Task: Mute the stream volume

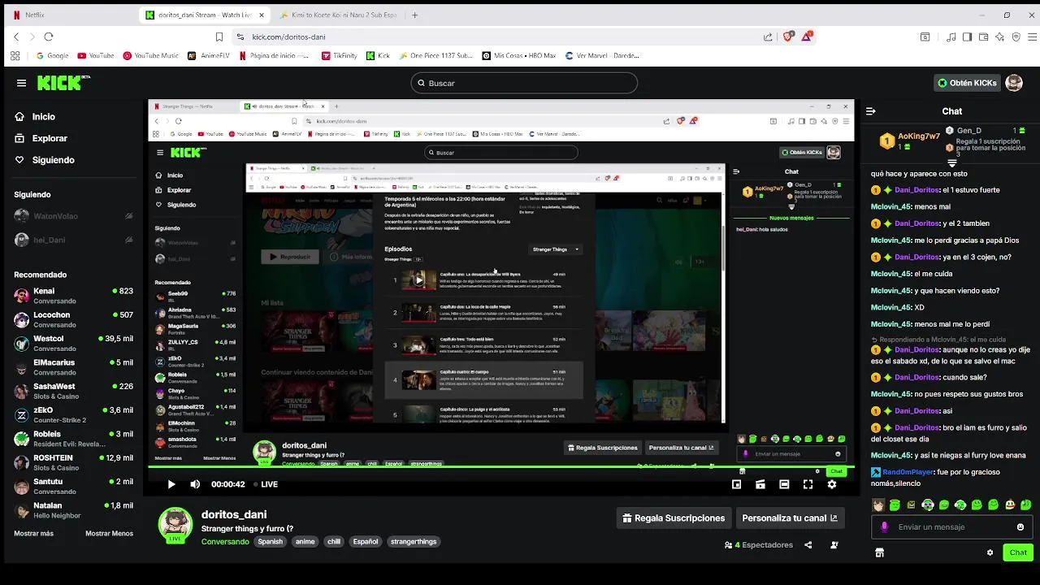Action: click(195, 484)
